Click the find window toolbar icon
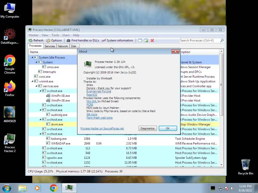Viewport: 258px width, 193px height. 140,40
